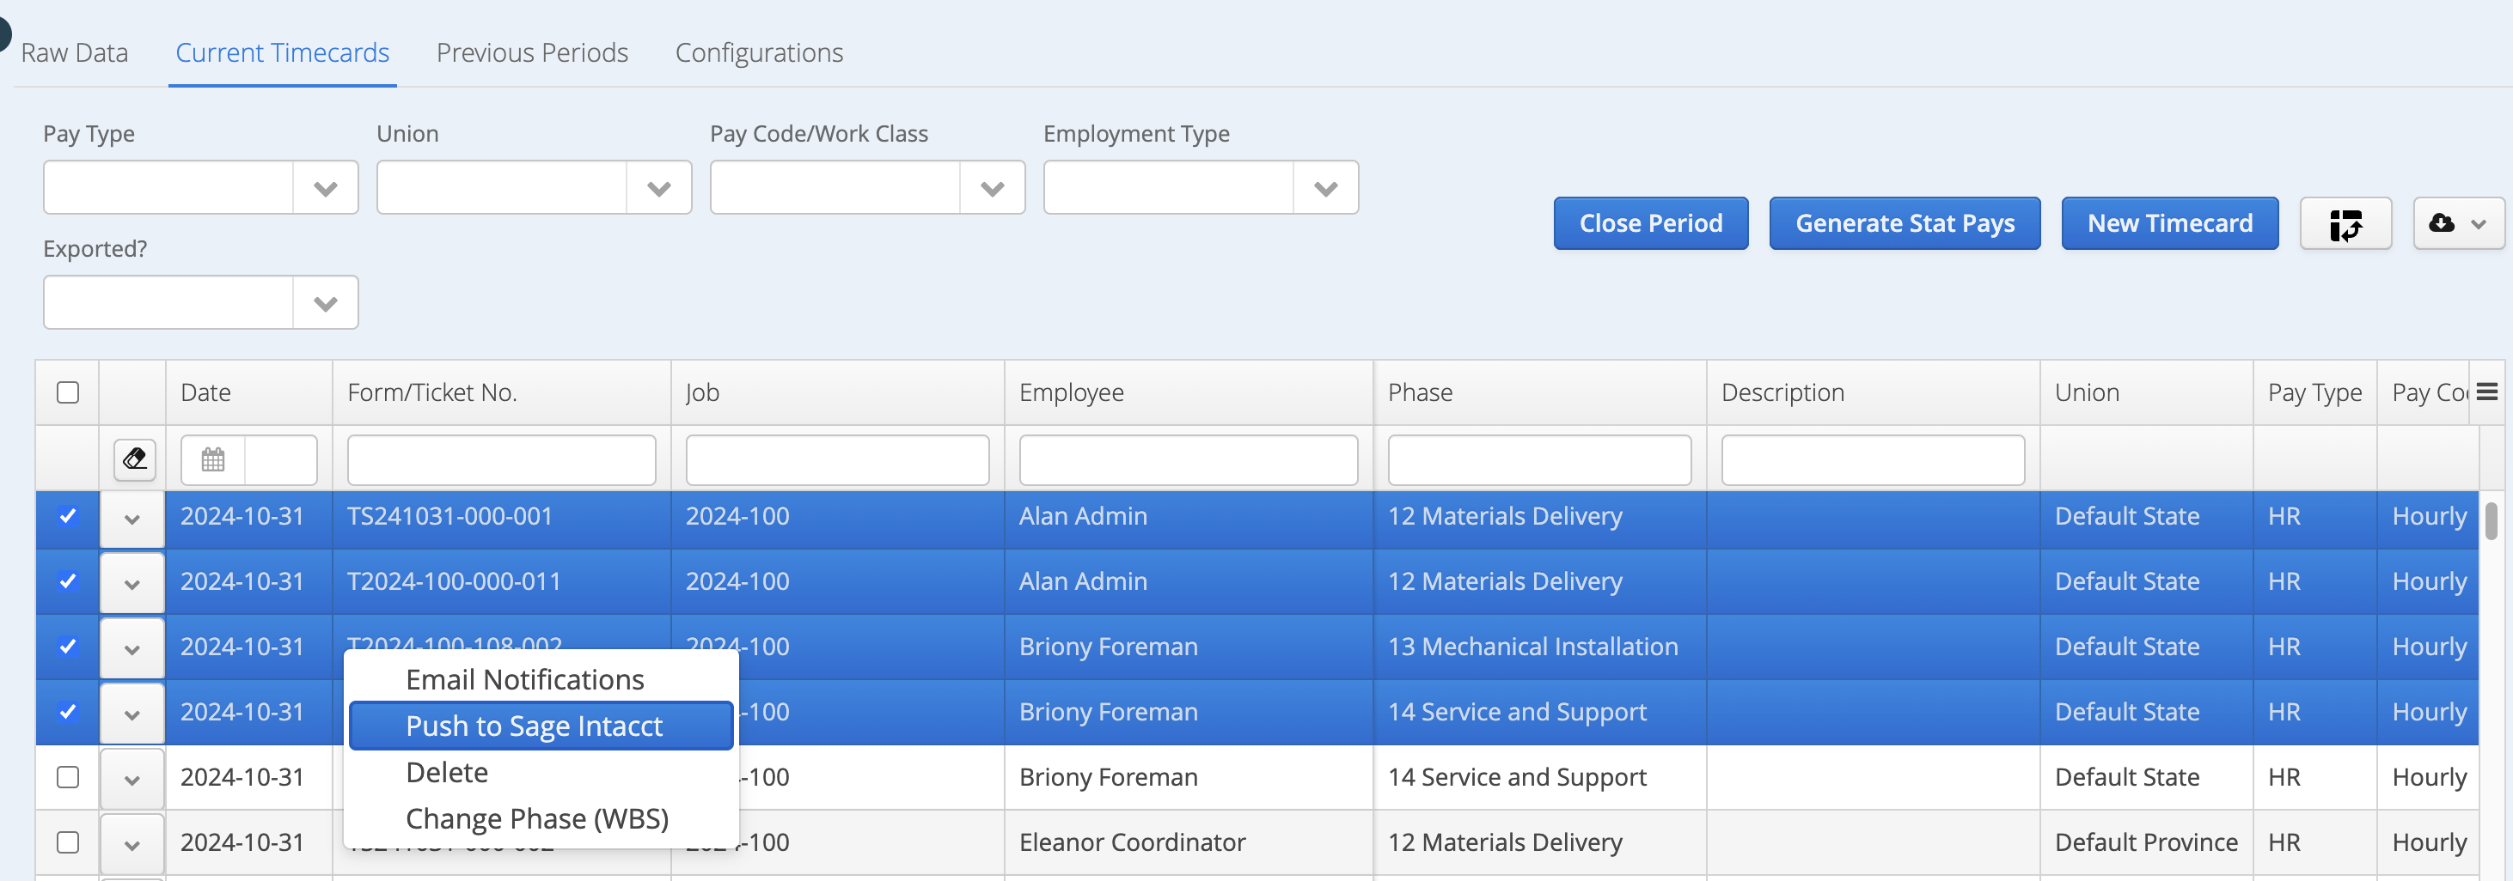Click the vertical grid scrollbar thumb
The image size is (2513, 881).
pos(2491,520)
